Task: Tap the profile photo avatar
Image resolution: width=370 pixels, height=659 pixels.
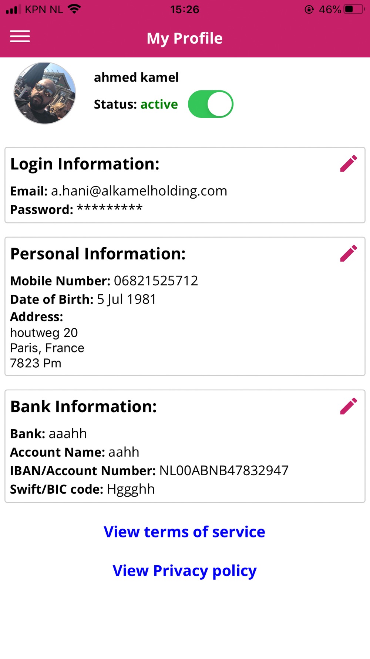Action: [45, 93]
